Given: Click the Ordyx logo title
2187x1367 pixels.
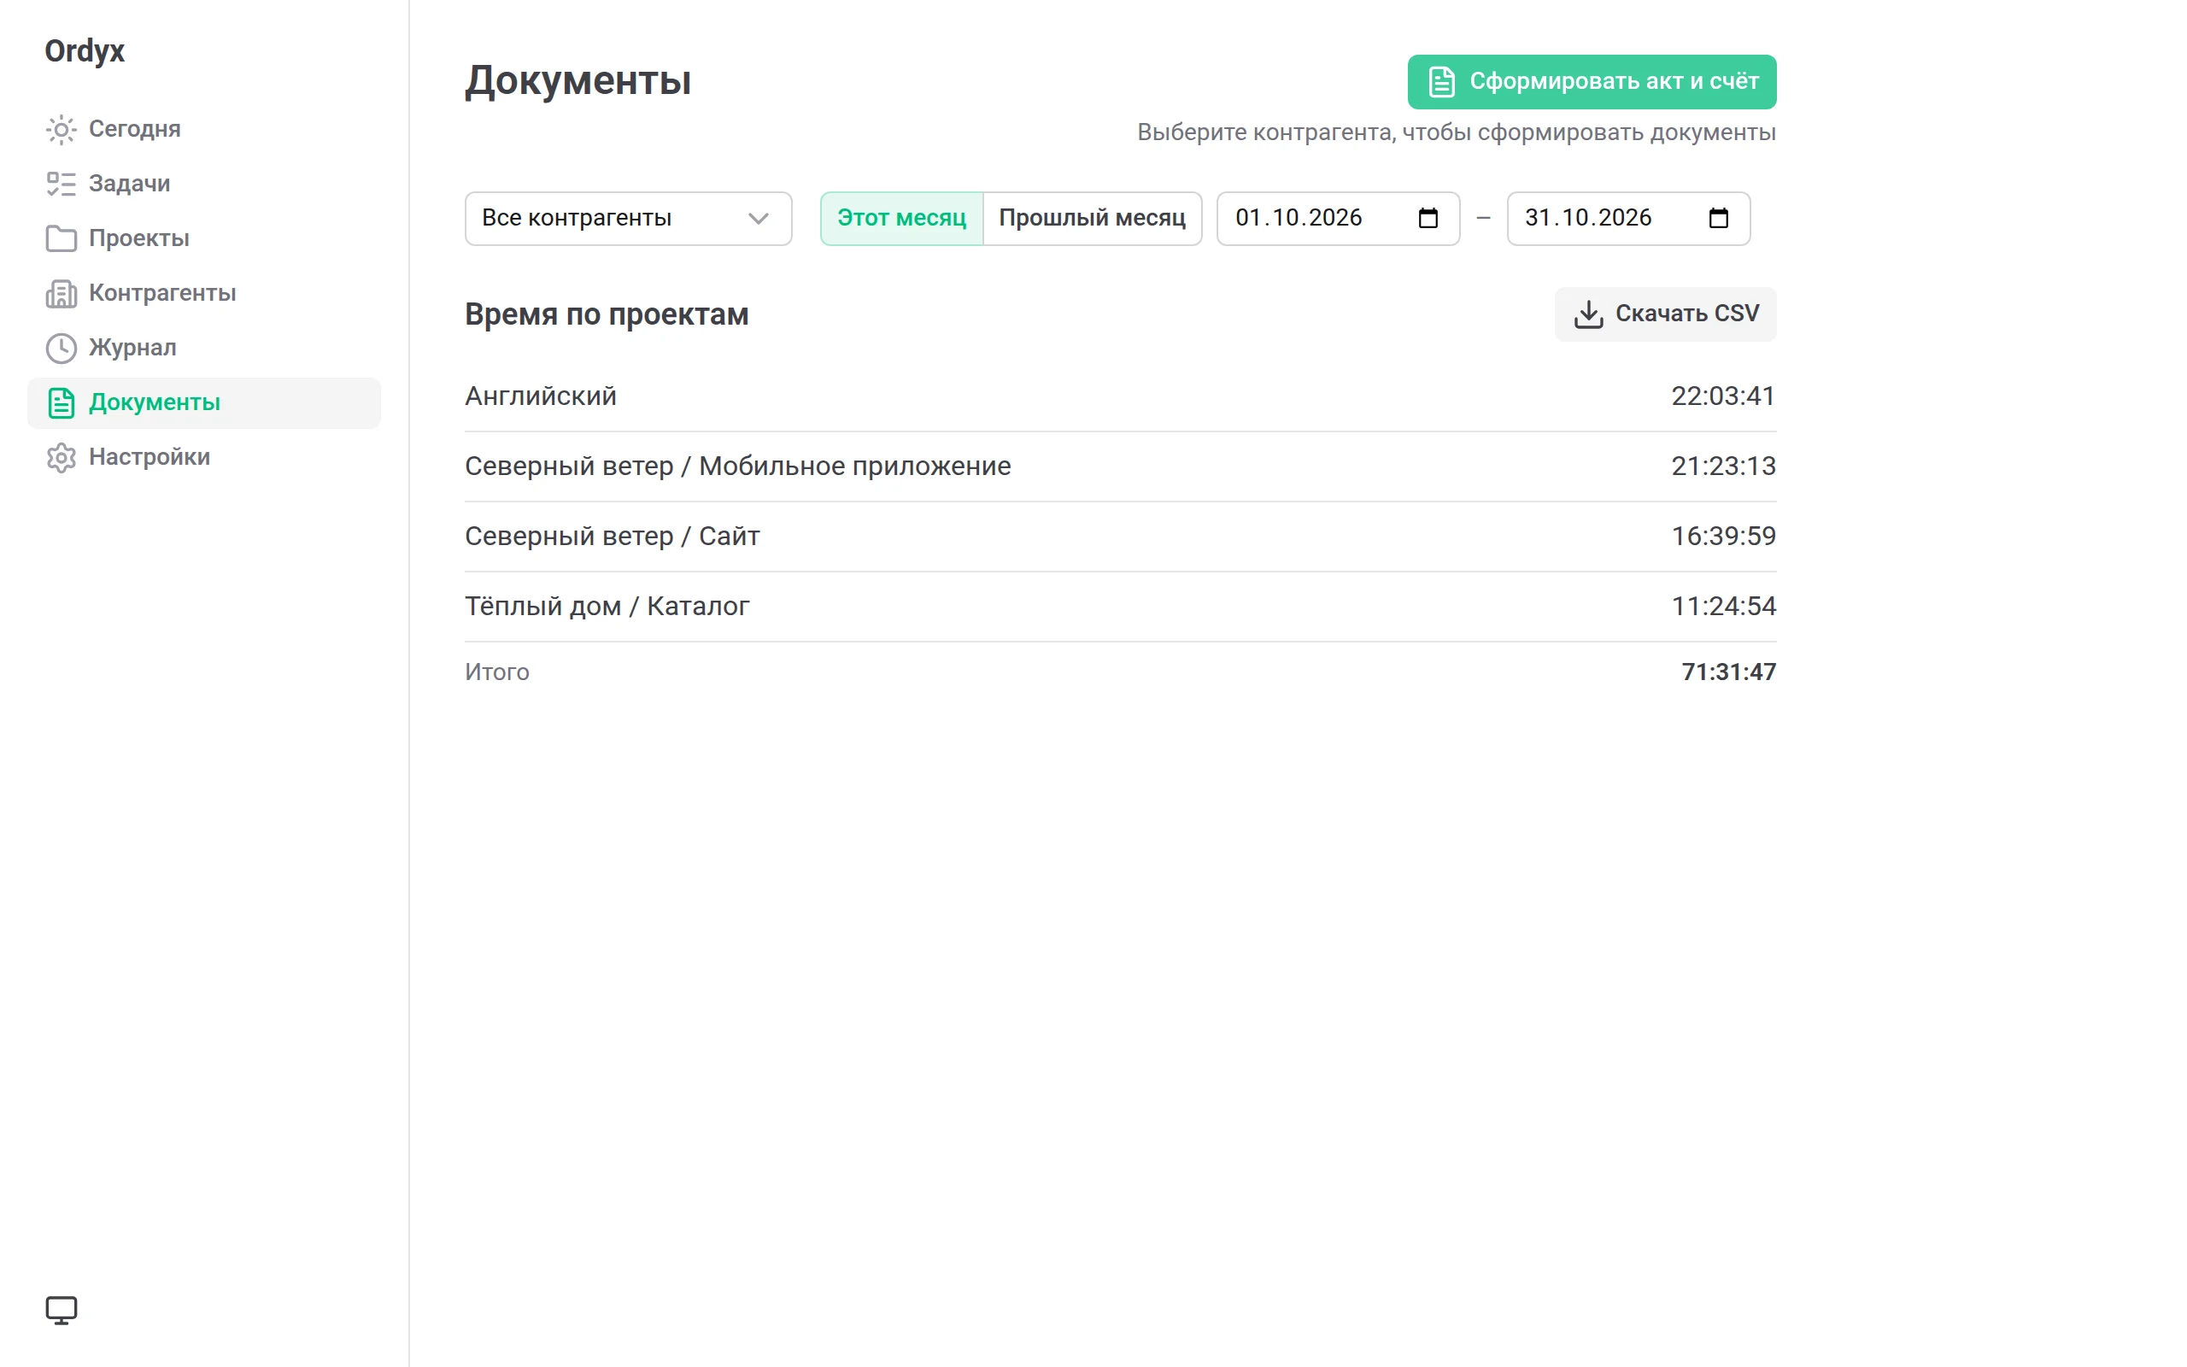Looking at the screenshot, I should (85, 51).
